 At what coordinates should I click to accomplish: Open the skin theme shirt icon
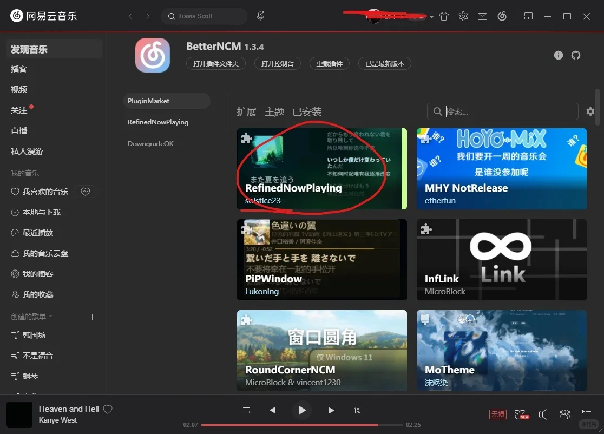444,16
